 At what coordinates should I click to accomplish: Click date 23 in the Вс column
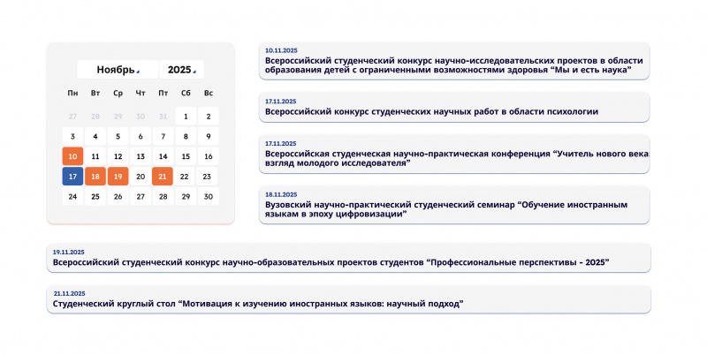(x=209, y=177)
